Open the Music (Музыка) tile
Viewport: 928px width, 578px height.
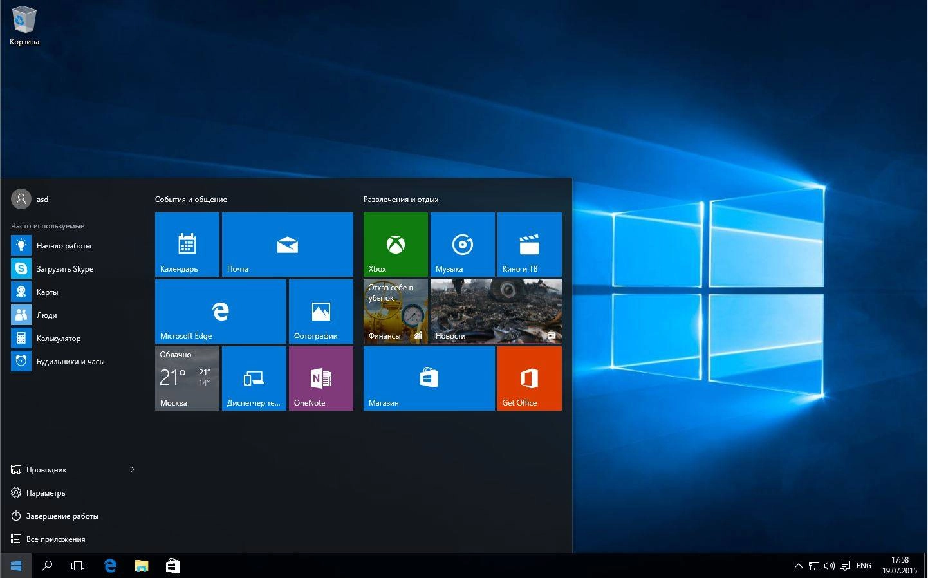[x=463, y=245]
